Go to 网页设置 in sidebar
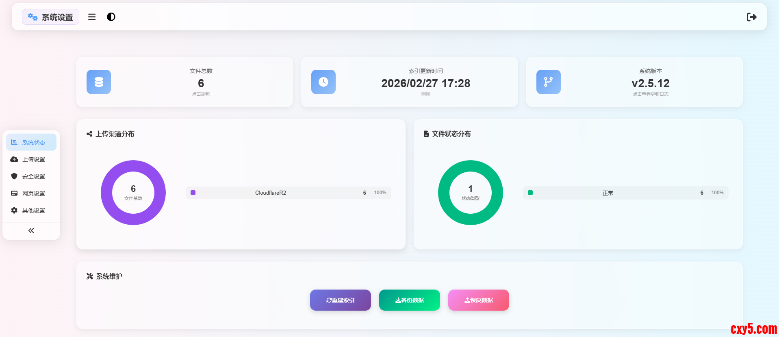 click(31, 193)
